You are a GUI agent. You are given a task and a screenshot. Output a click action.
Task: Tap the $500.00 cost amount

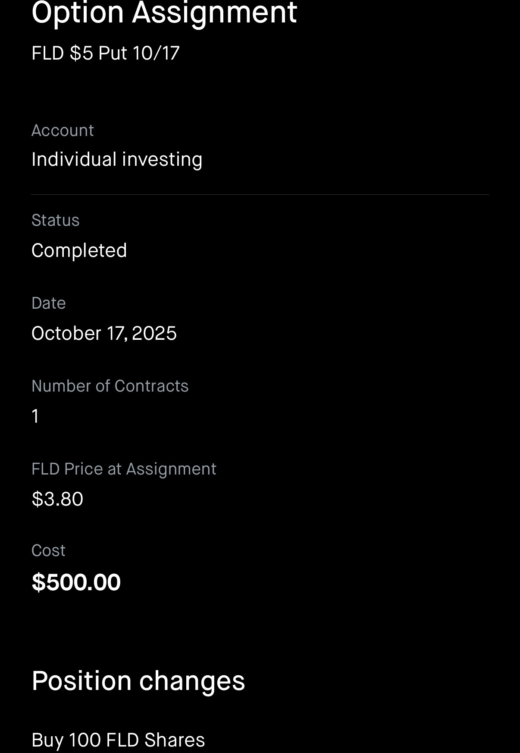point(76,582)
